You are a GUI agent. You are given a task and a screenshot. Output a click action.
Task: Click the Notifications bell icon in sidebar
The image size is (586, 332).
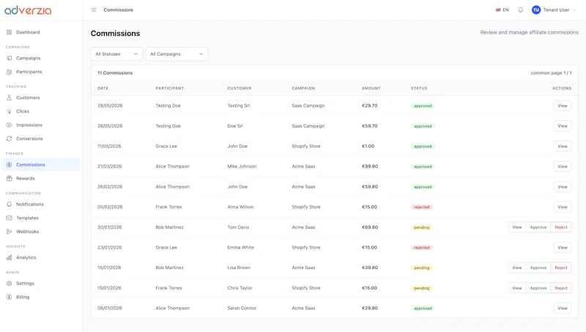(x=9, y=204)
